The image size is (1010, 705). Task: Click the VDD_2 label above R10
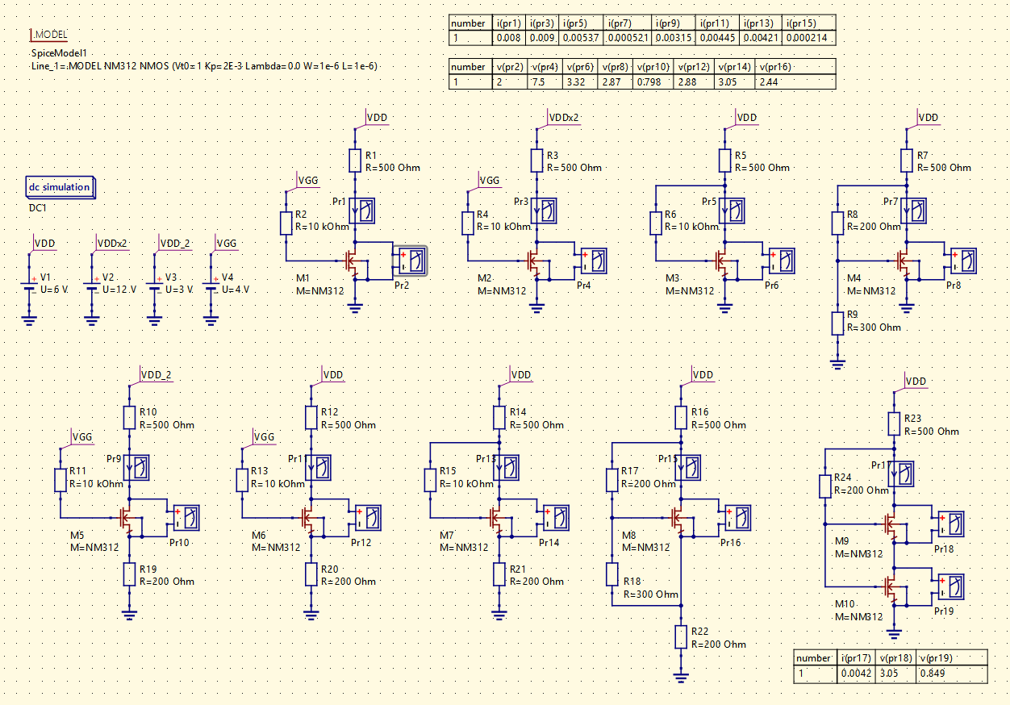[x=156, y=374]
